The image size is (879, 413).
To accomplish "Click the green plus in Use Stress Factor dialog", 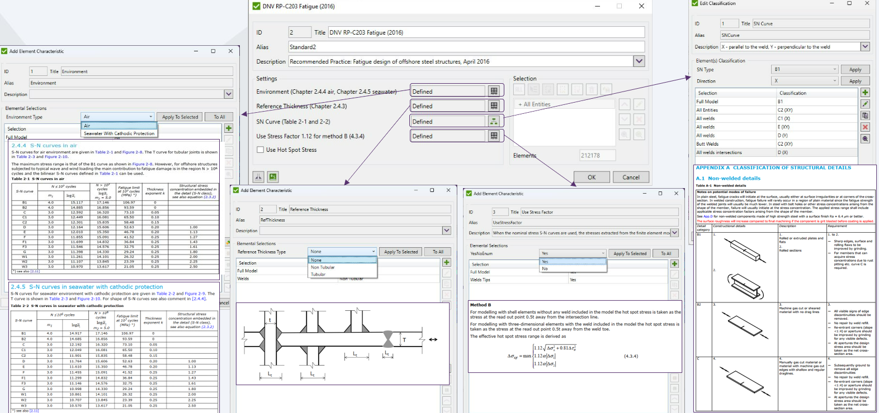I will click(x=674, y=263).
